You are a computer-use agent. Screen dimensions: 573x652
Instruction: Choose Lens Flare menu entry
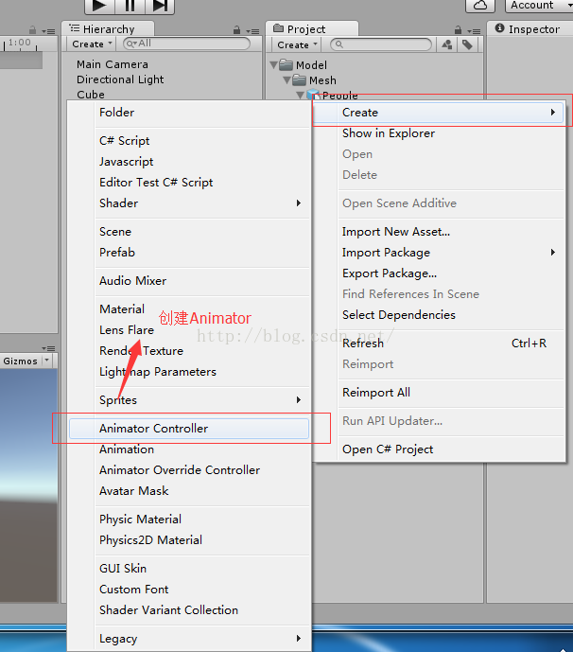tap(189, 329)
